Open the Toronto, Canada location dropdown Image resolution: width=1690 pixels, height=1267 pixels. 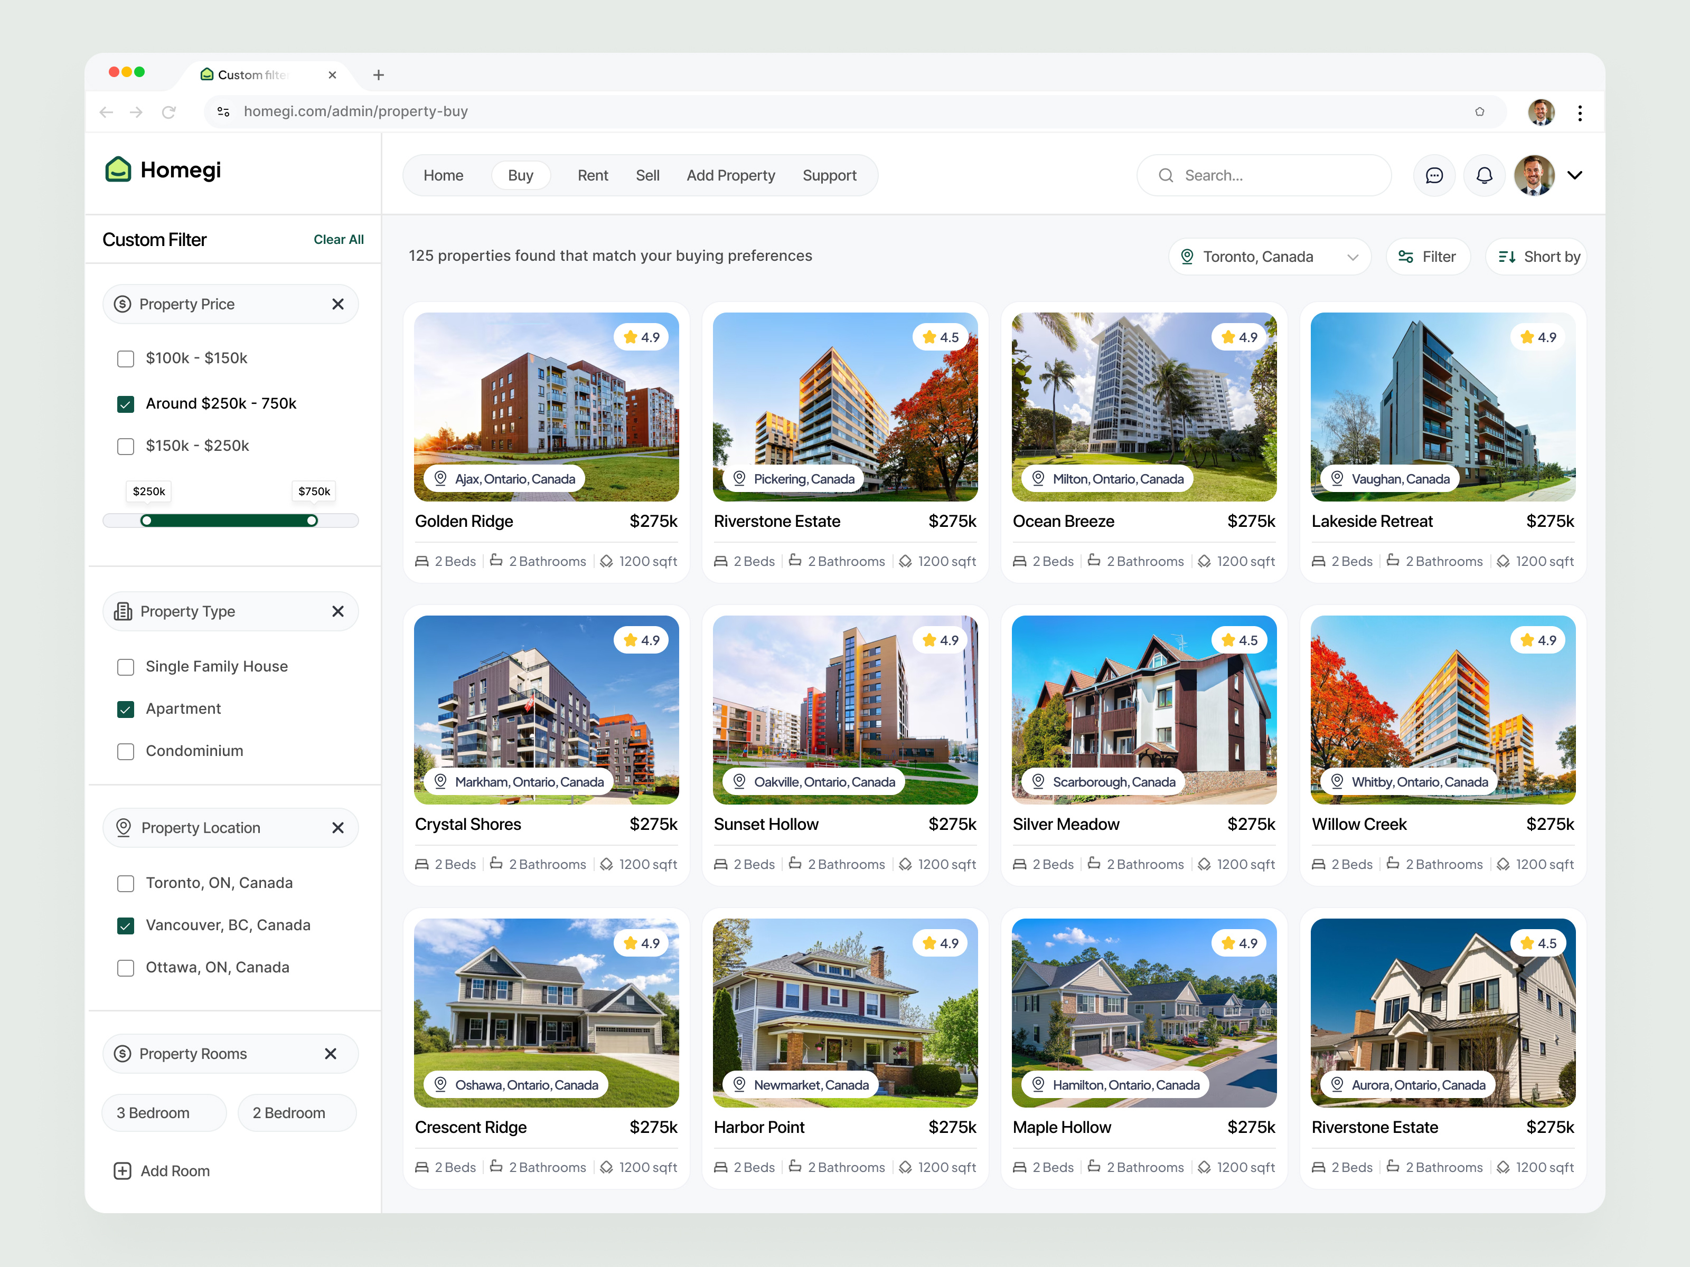pyautogui.click(x=1269, y=256)
